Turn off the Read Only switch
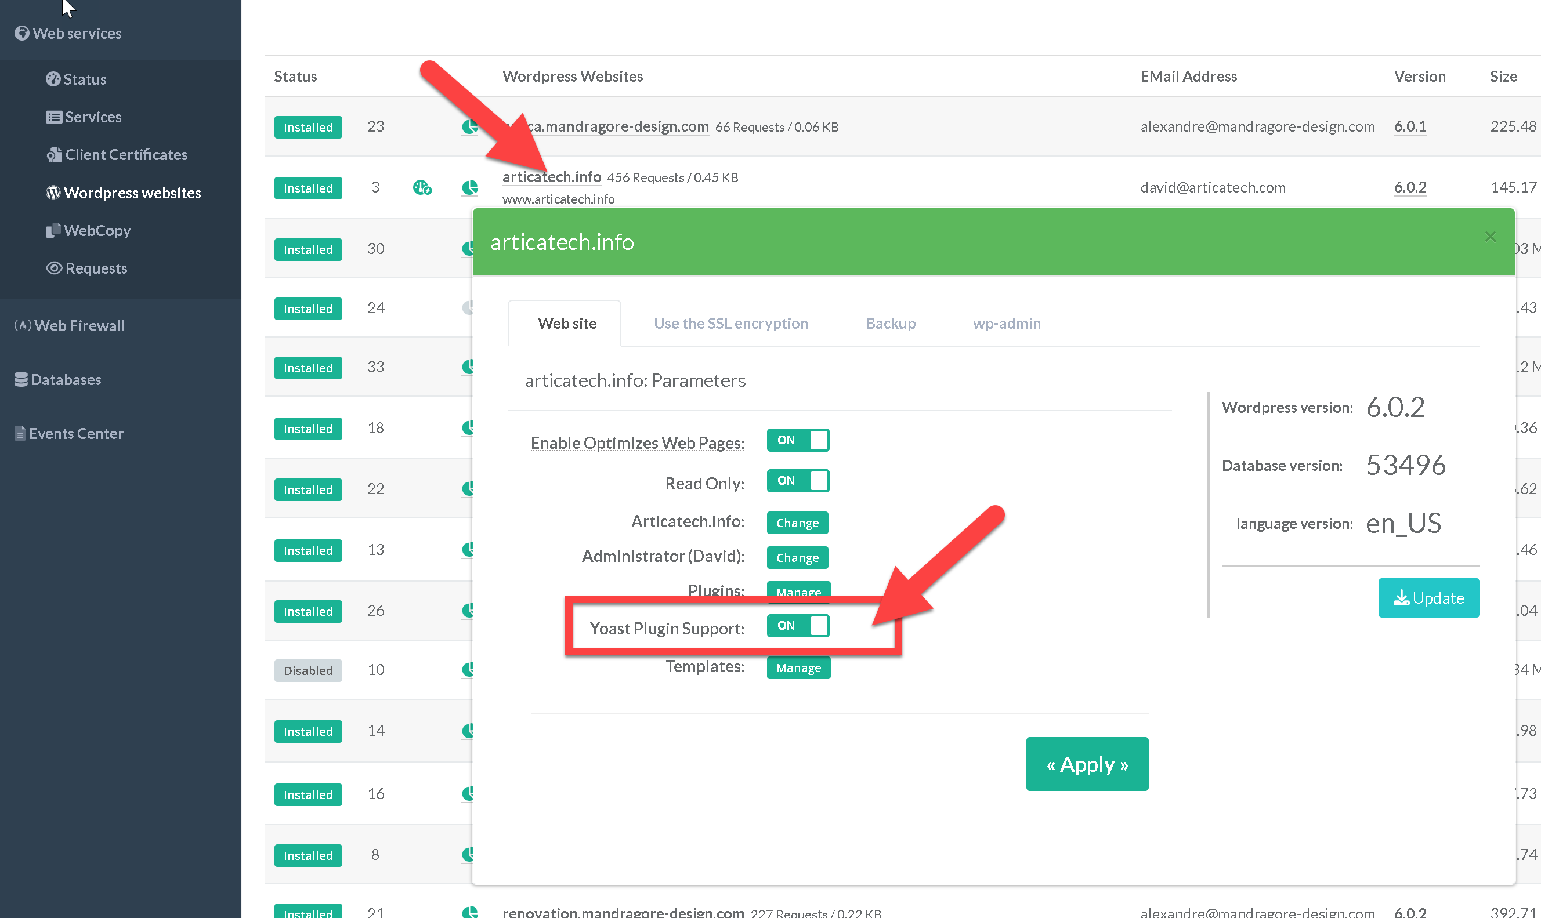This screenshot has height=918, width=1541. [797, 481]
